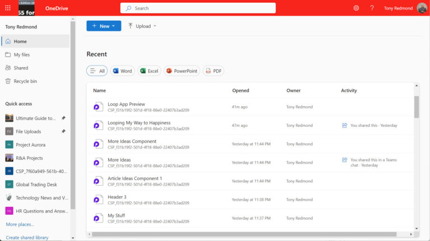Open File Uploads quick access library
430x241 pixels.
(x=28, y=131)
